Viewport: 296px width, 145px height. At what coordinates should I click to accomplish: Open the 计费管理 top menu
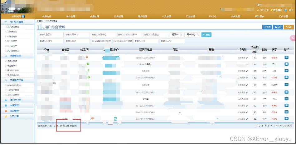click(119, 17)
